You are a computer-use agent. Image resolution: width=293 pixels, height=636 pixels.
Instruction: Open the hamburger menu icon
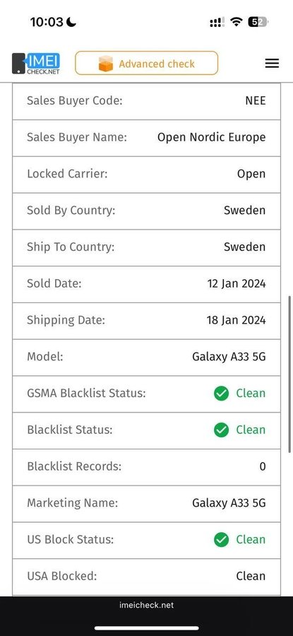[x=272, y=64]
